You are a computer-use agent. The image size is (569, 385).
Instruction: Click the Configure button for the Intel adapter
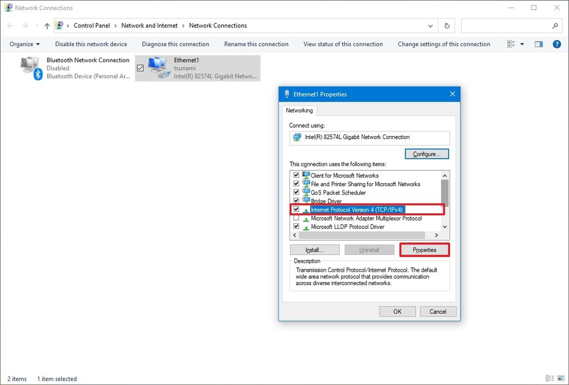(426, 154)
